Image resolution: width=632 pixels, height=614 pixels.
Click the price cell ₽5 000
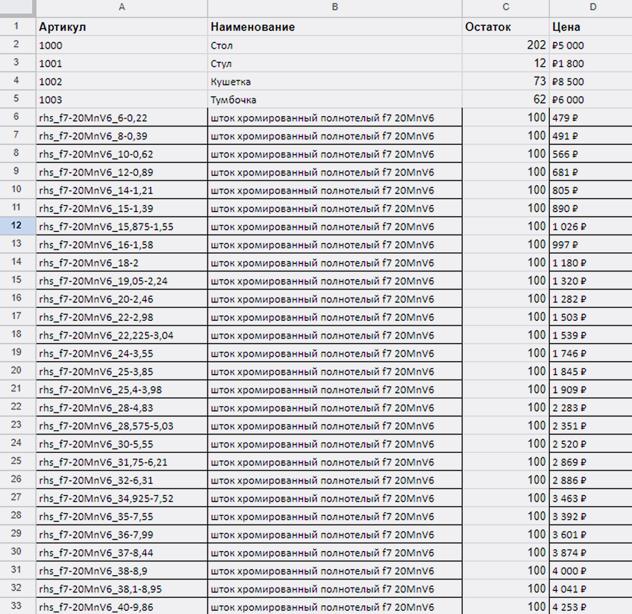[591, 44]
